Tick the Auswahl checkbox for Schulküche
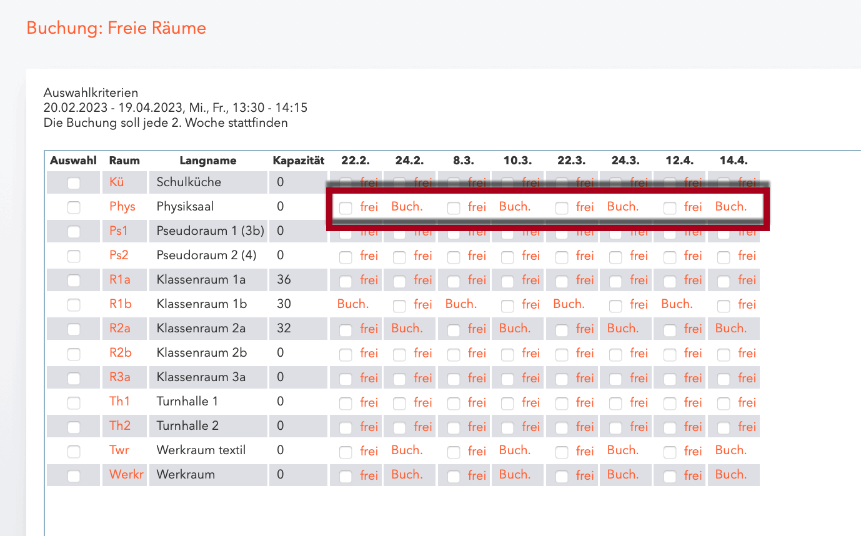This screenshot has width=861, height=536. [74, 183]
